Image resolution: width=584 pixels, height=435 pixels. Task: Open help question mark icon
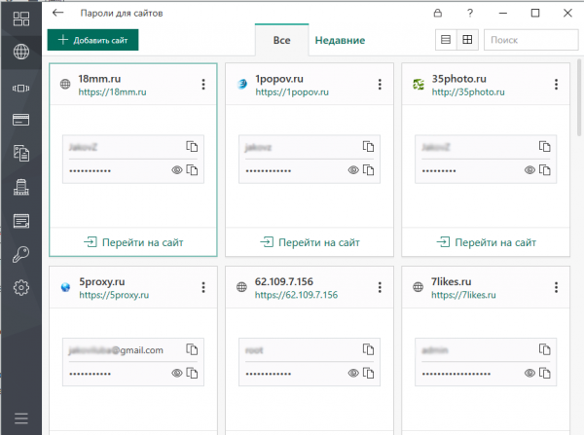coord(470,13)
